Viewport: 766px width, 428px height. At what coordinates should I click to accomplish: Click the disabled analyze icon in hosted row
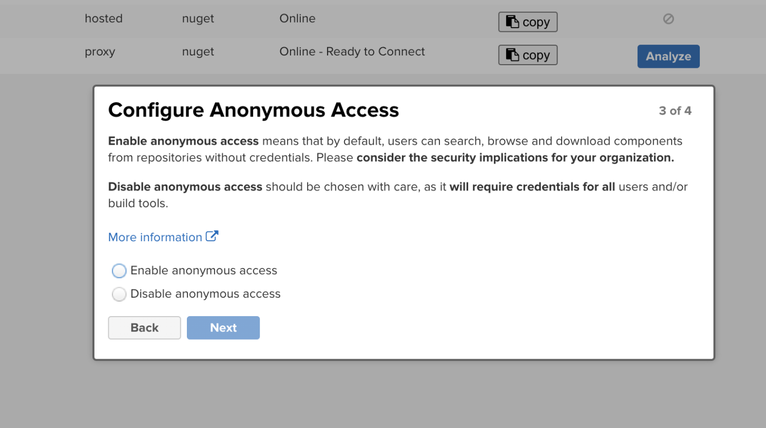(x=668, y=19)
